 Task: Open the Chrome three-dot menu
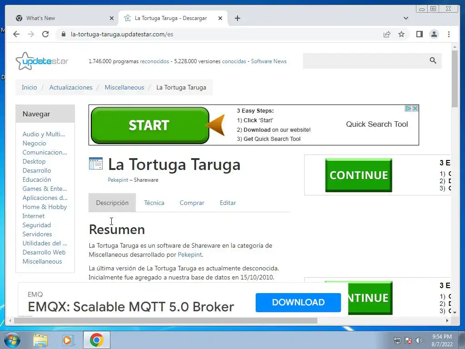tap(449, 34)
